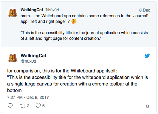This screenshot has height=114, width=158.
Task: Open the Twitter bird logo
Action: [x=147, y=56]
